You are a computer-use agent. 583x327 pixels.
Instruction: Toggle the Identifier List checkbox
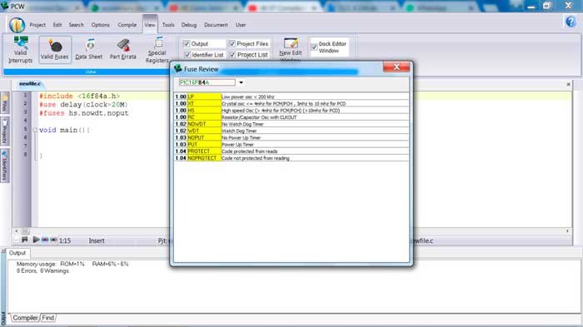pos(187,55)
